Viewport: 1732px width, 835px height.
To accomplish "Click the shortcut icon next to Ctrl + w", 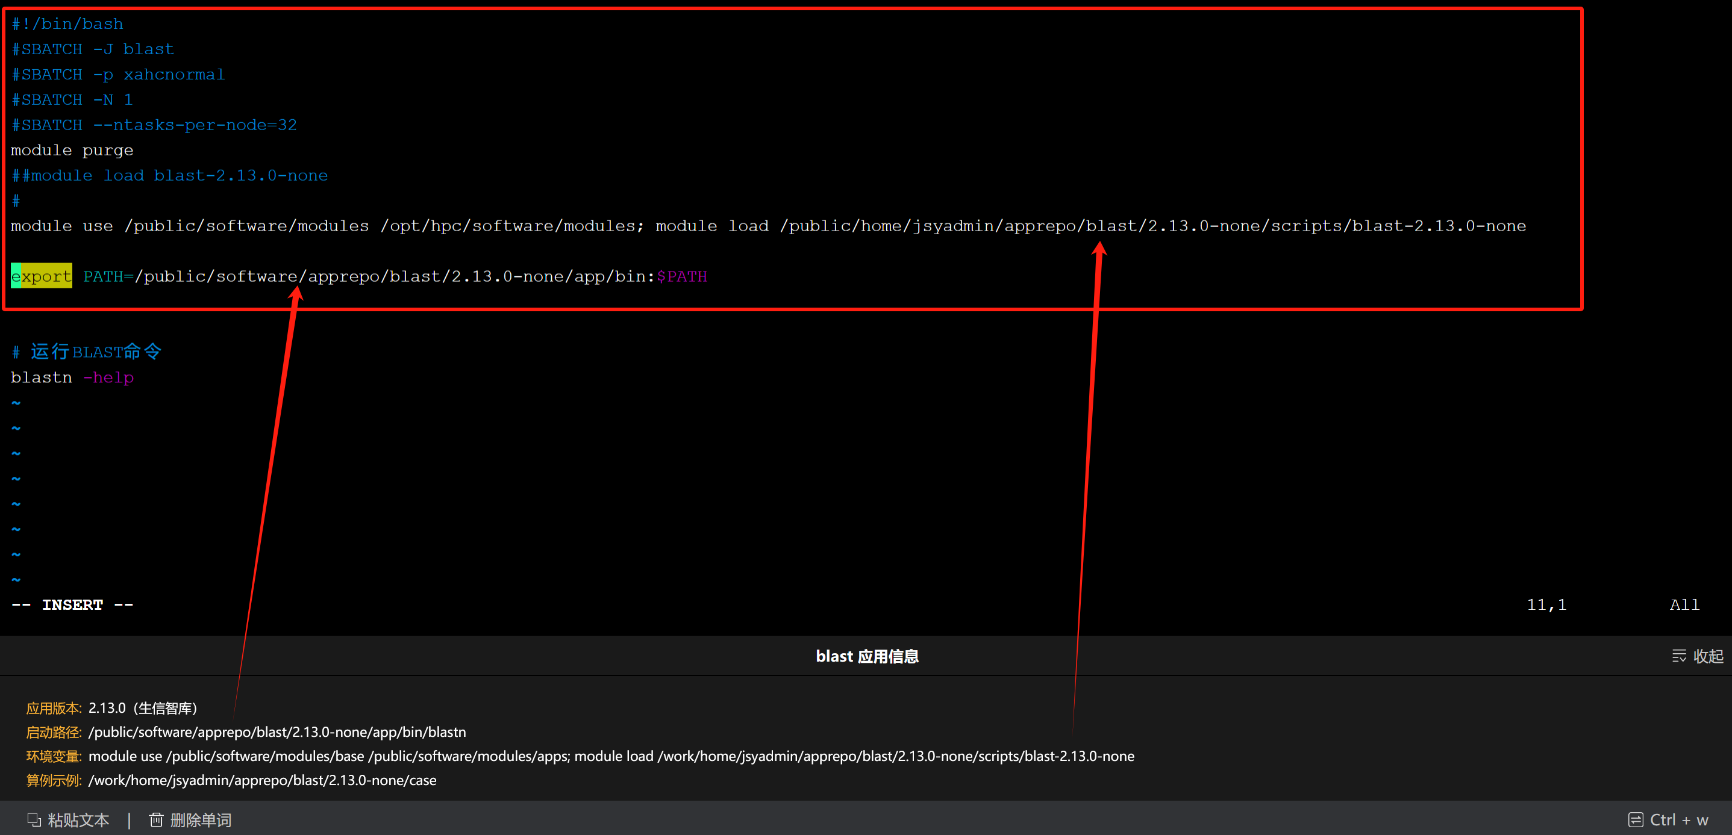I will click(x=1635, y=819).
